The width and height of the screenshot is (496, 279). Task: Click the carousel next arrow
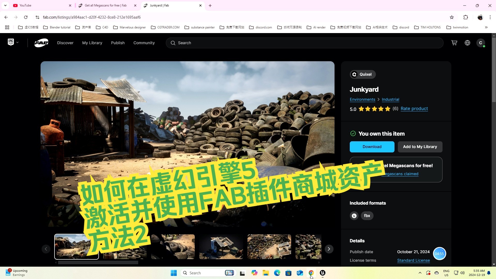click(329, 249)
